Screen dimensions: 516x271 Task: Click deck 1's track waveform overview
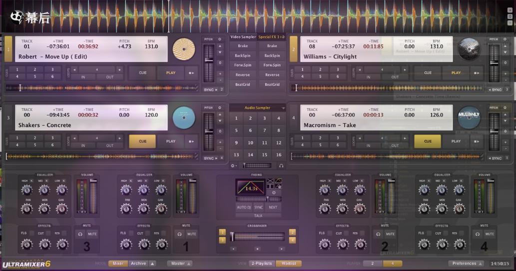[x=101, y=88]
